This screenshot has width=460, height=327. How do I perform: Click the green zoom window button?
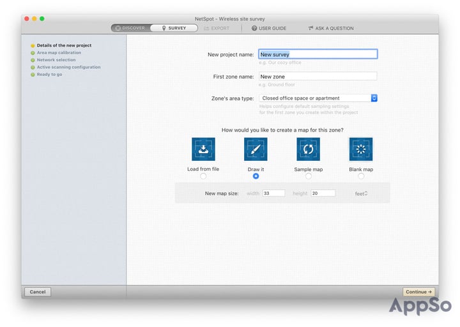point(42,19)
